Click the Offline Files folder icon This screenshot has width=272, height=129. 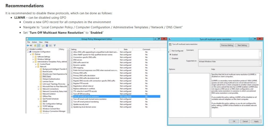(41, 96)
